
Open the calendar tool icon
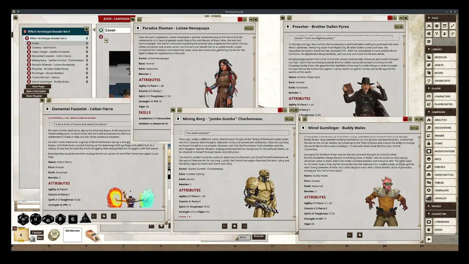pos(444,26)
